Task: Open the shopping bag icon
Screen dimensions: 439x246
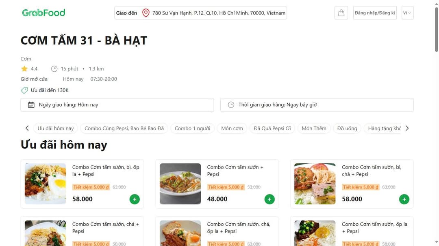Action: [341, 13]
